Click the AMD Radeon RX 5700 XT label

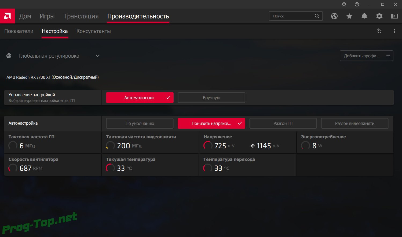click(x=53, y=77)
